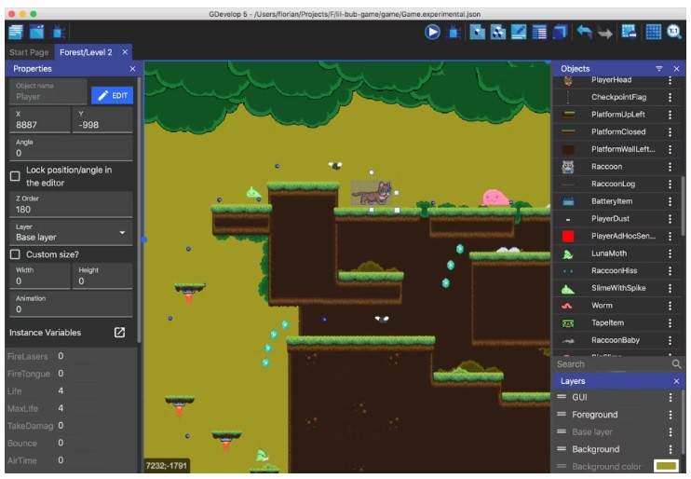Click the Angle input field
The image size is (691, 479).
click(x=71, y=148)
